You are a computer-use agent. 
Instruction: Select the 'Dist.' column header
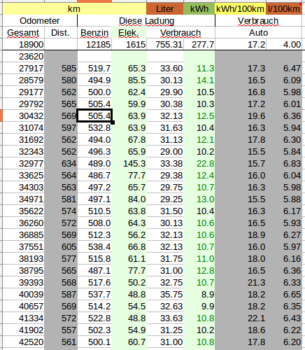click(61, 33)
